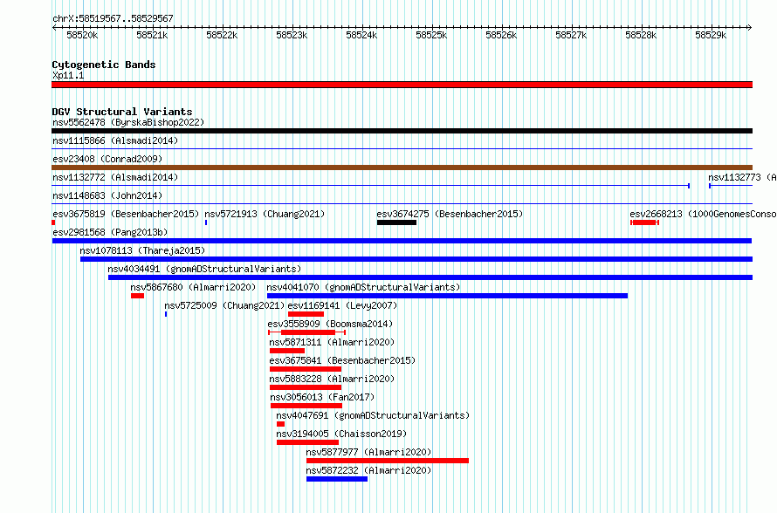
Task: Click the 58520k ruler tick label
Action: [82, 35]
